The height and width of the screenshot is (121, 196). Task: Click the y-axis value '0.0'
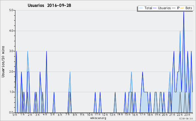pos(11,112)
